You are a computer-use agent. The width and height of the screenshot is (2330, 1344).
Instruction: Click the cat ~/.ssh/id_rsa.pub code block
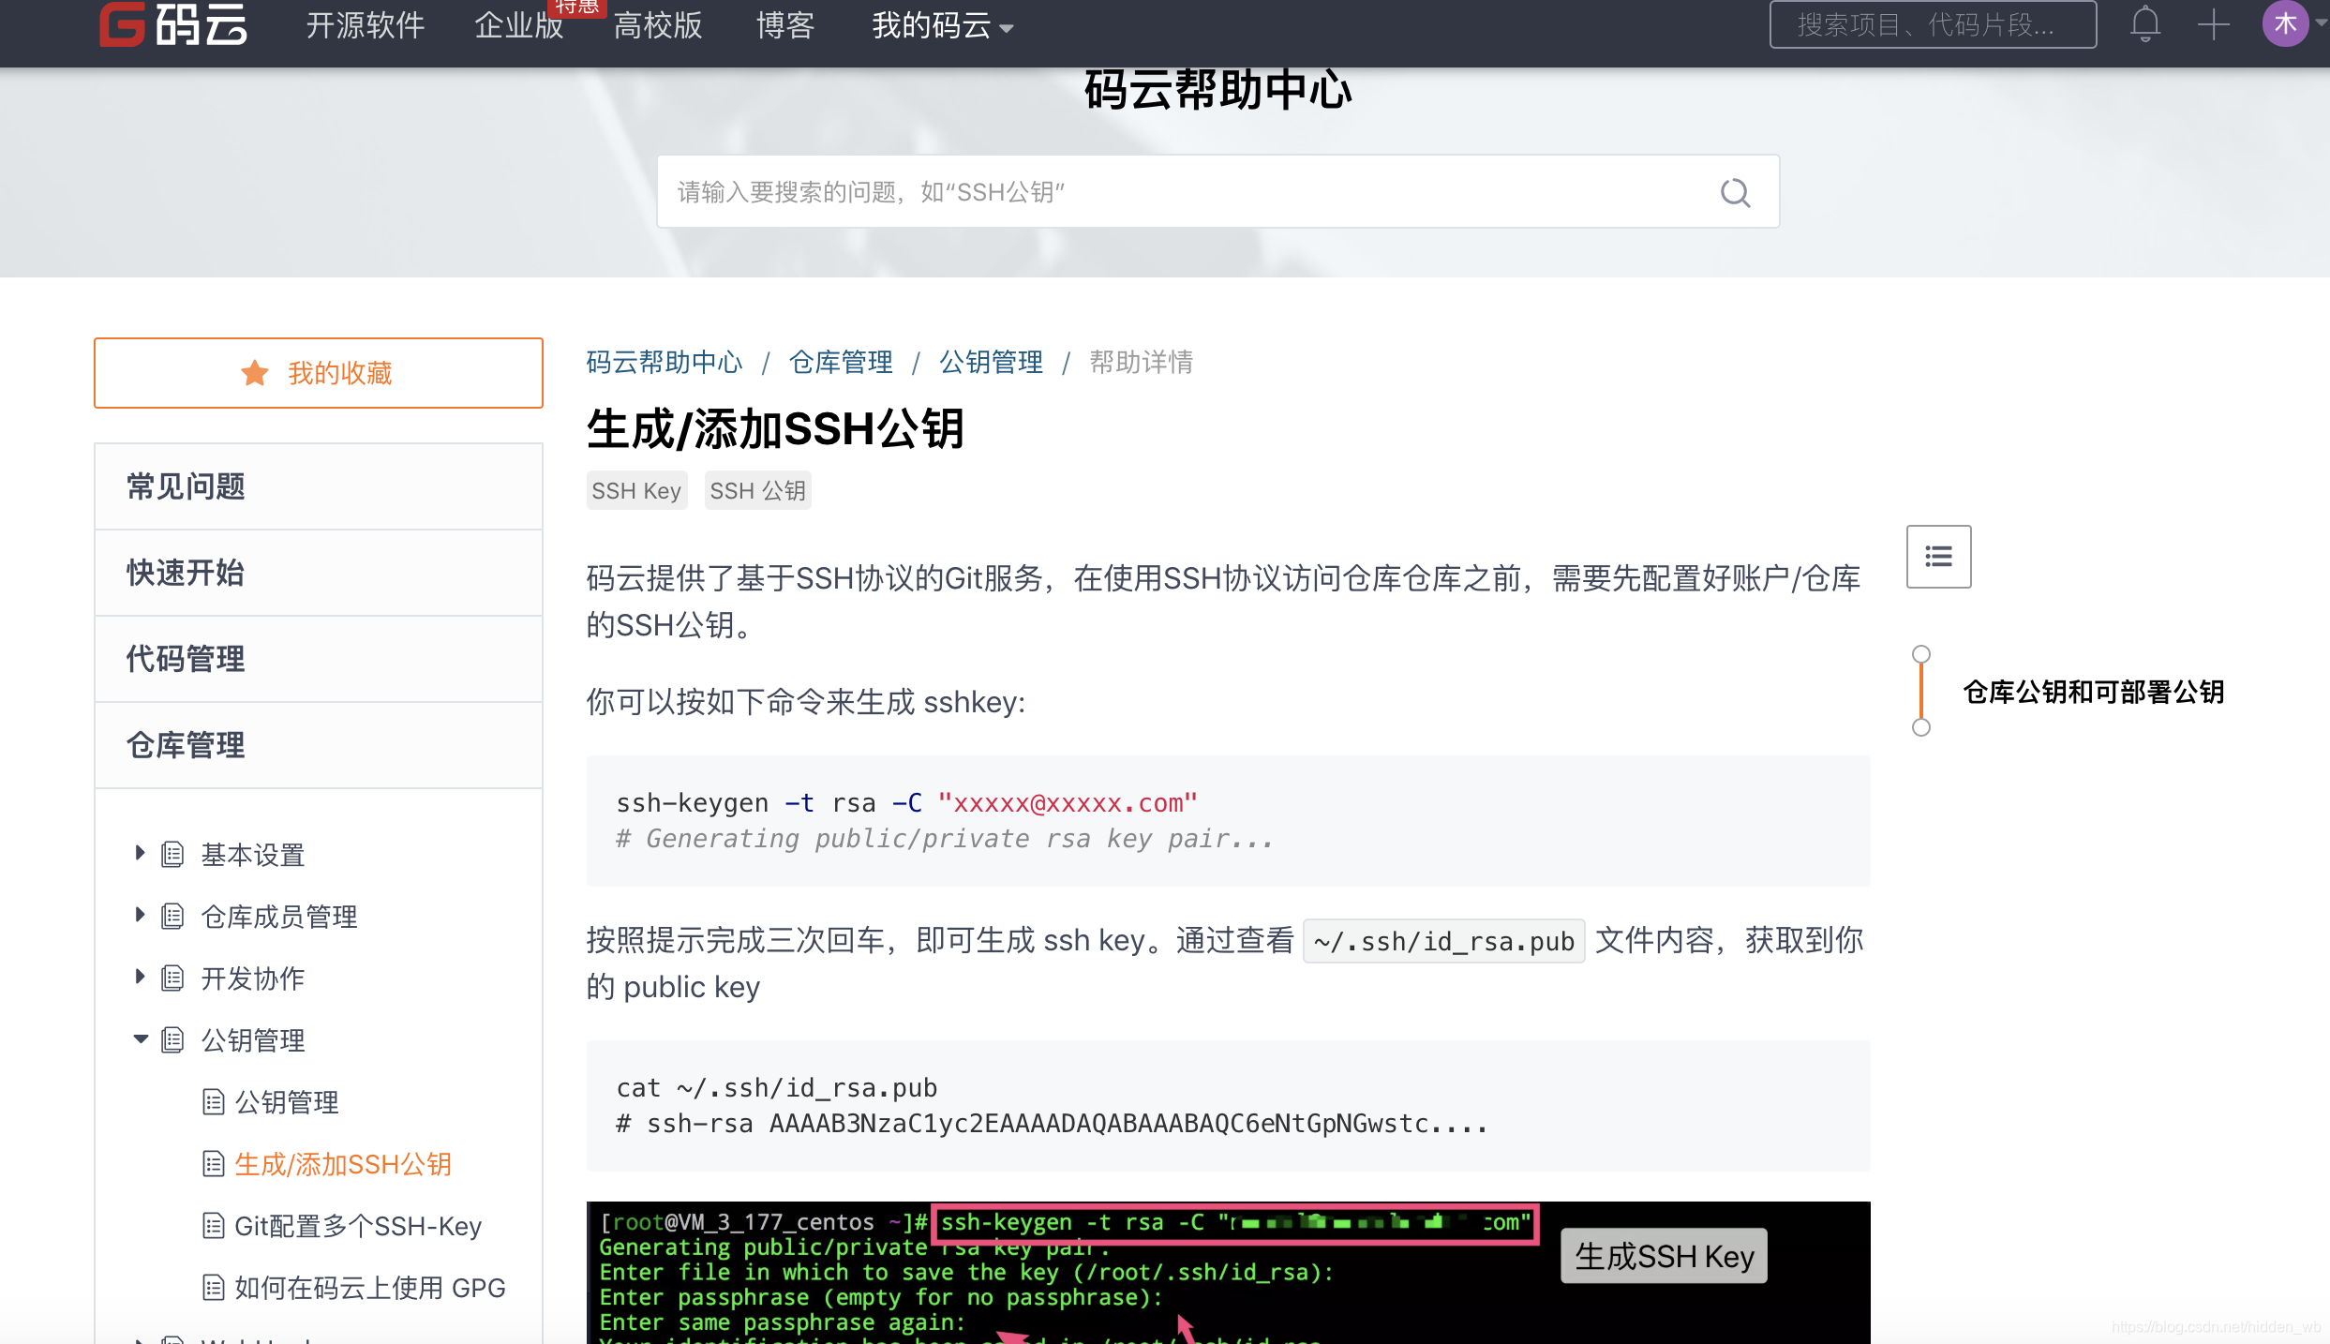[1228, 1105]
